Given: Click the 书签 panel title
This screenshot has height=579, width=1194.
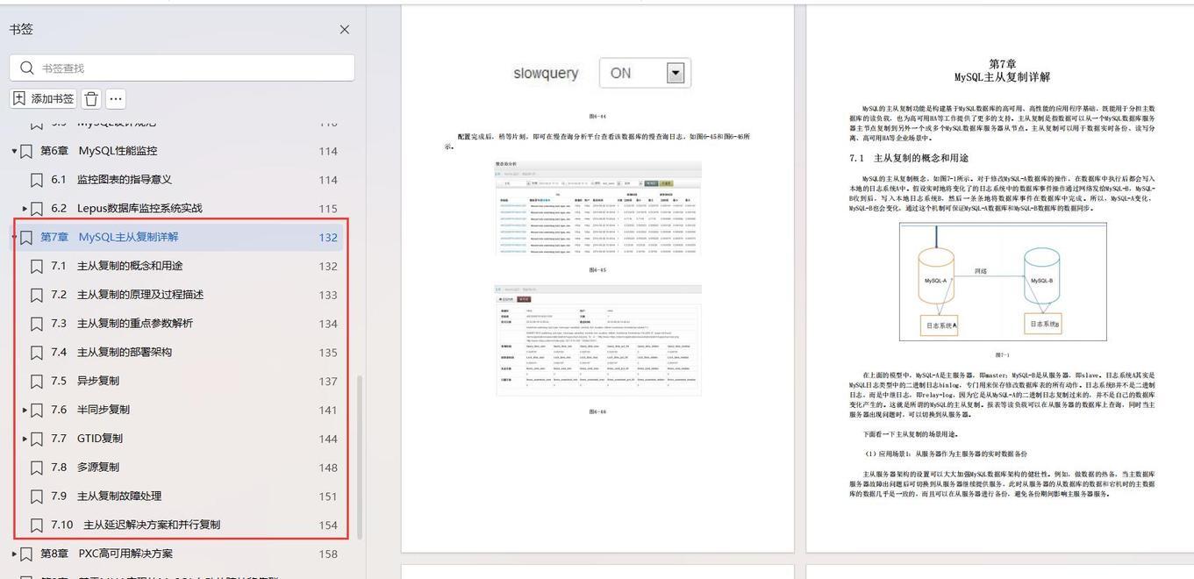Looking at the screenshot, I should pos(21,29).
